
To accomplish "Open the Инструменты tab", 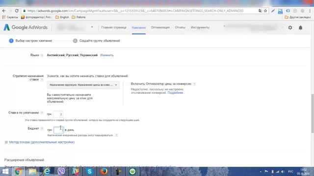I will [200, 27].
